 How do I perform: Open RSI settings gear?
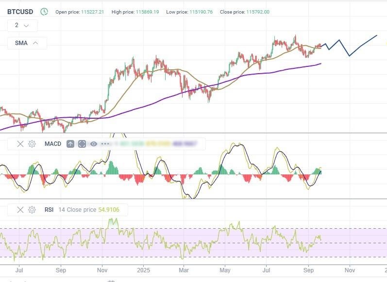pyautogui.click(x=32, y=210)
